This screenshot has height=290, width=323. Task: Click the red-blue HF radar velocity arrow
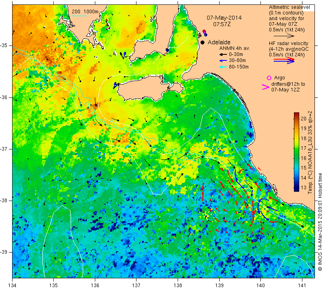tap(284, 60)
